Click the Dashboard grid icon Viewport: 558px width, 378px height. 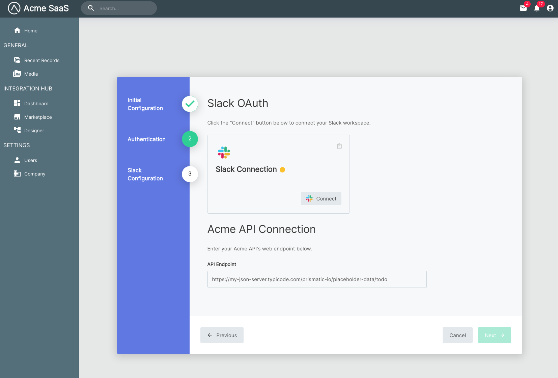pyautogui.click(x=17, y=103)
